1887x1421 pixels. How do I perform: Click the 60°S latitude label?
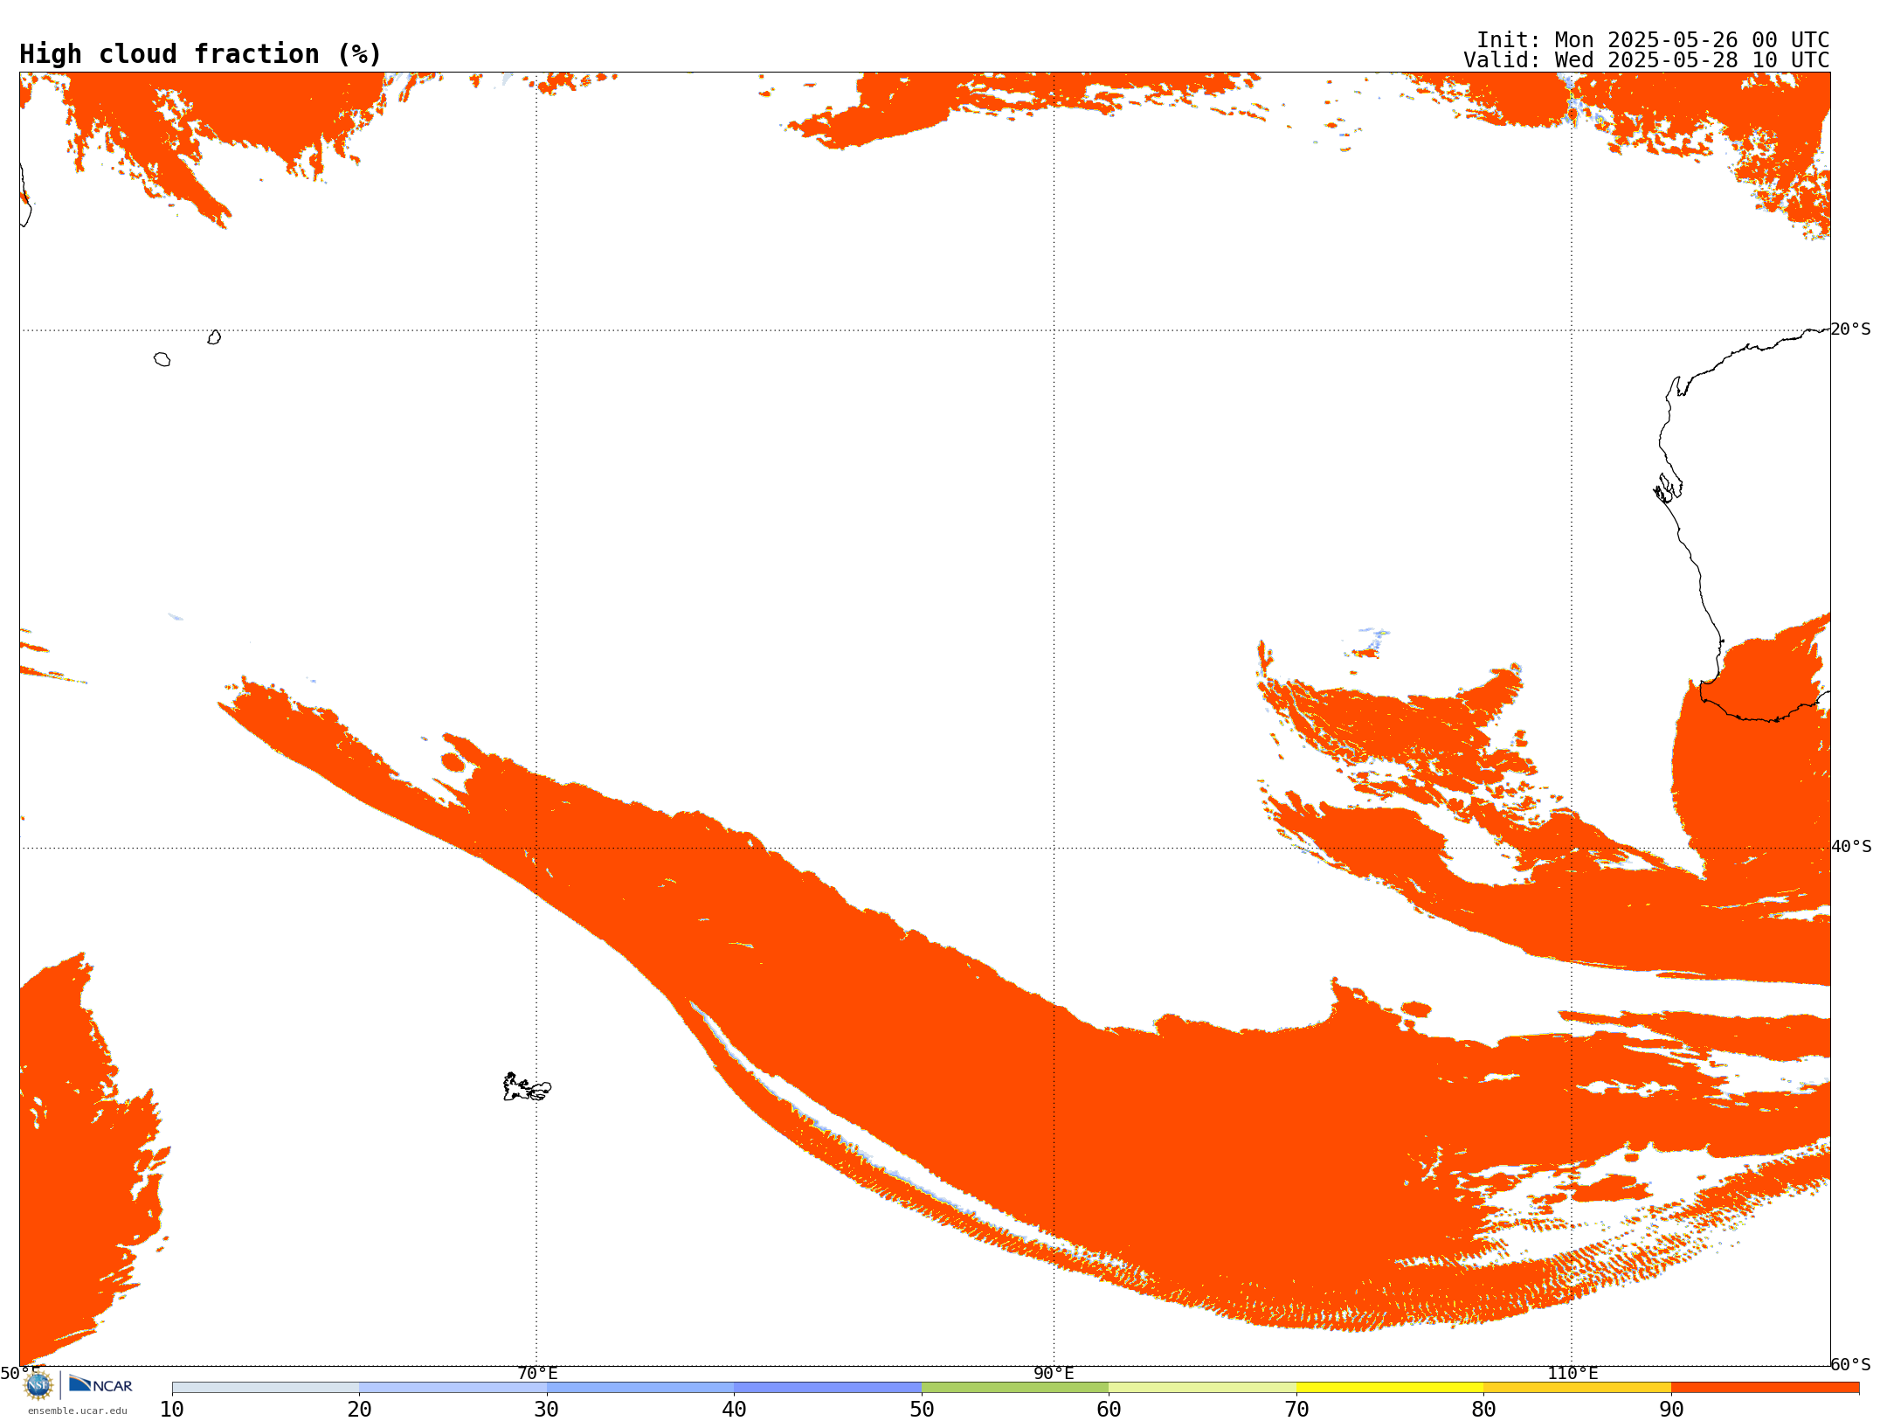click(x=1850, y=1364)
